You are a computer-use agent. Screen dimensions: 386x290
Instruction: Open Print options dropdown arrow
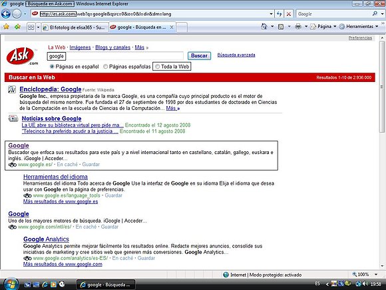coord(306,27)
